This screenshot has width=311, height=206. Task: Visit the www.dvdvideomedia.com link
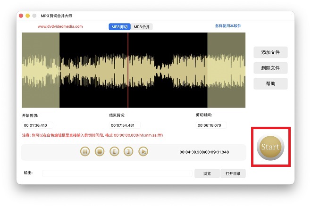tap(60, 27)
